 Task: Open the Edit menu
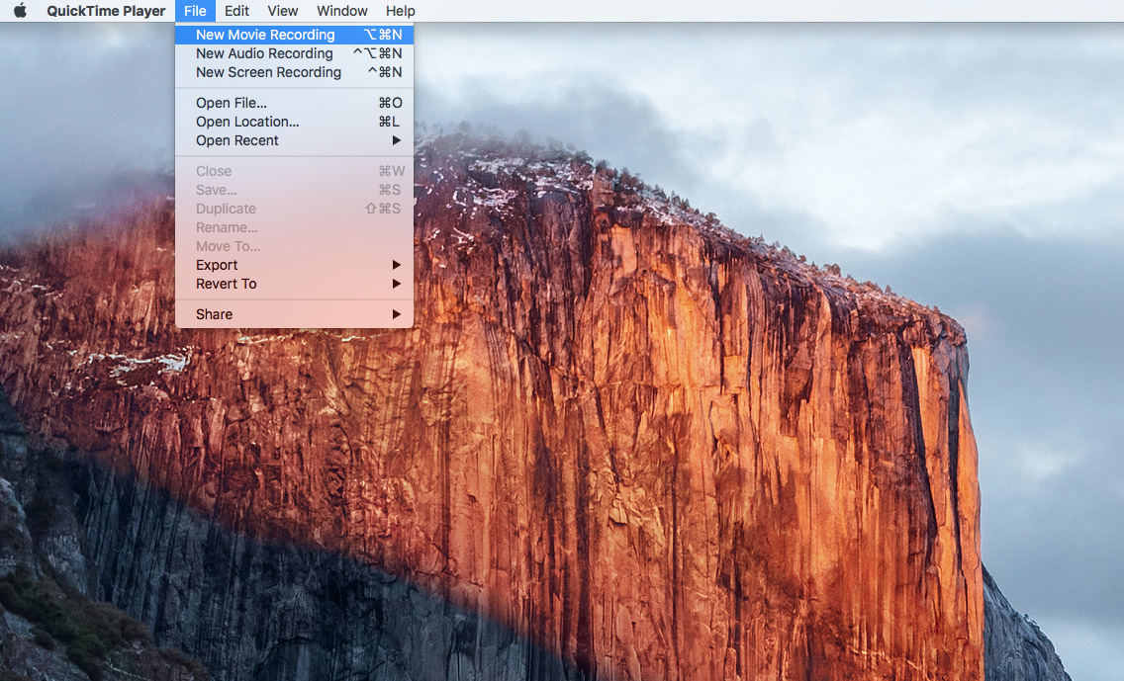pos(236,11)
